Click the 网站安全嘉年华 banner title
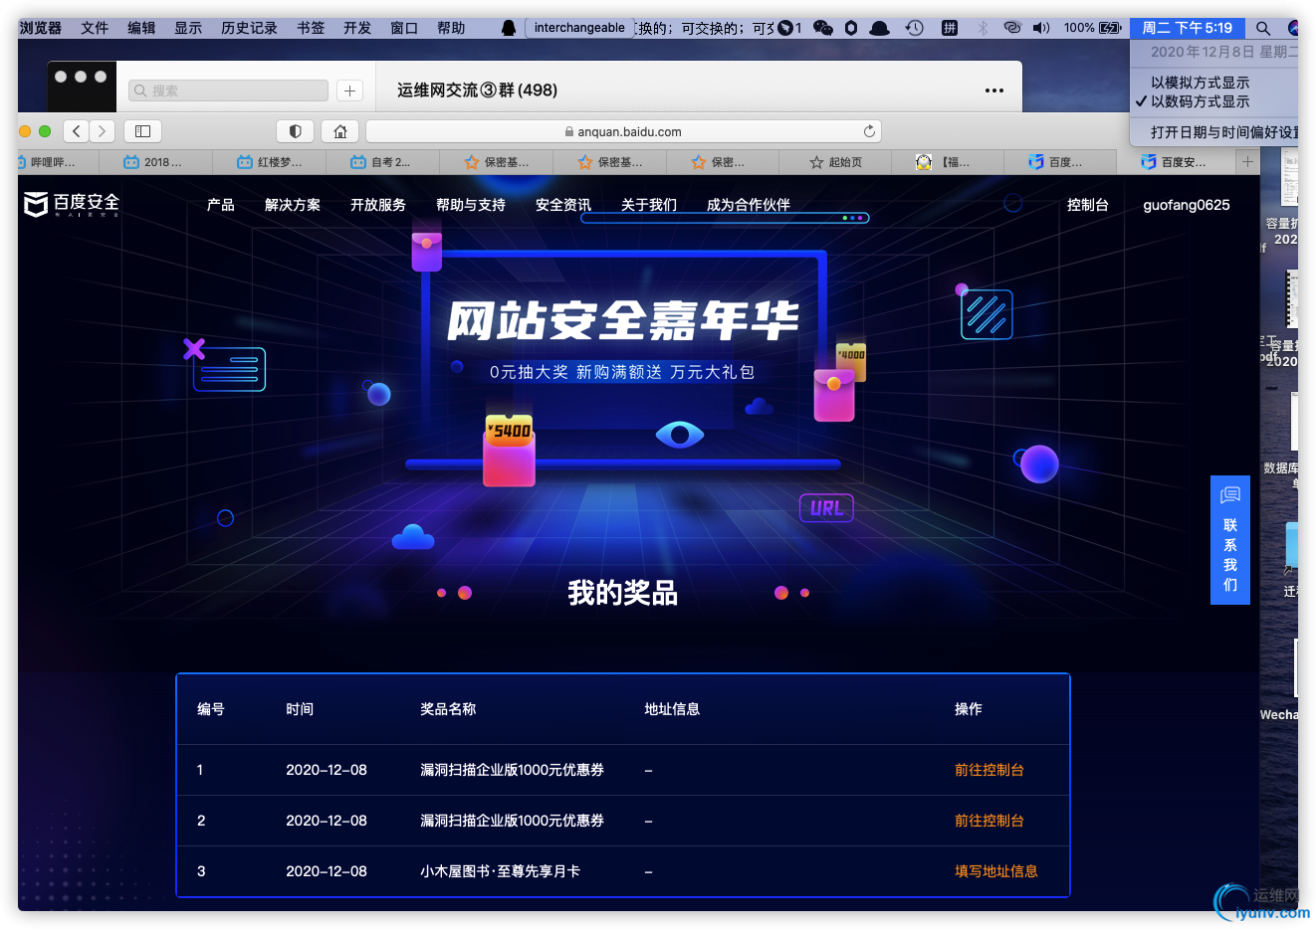Screen dimensions: 1316x929 point(623,320)
